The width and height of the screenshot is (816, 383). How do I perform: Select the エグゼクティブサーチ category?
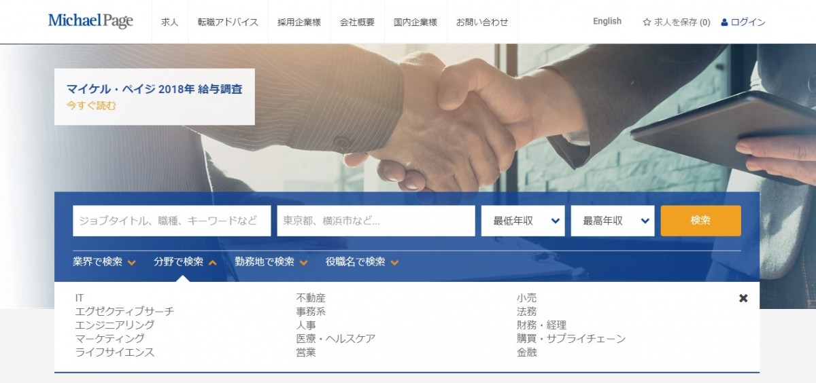(124, 312)
